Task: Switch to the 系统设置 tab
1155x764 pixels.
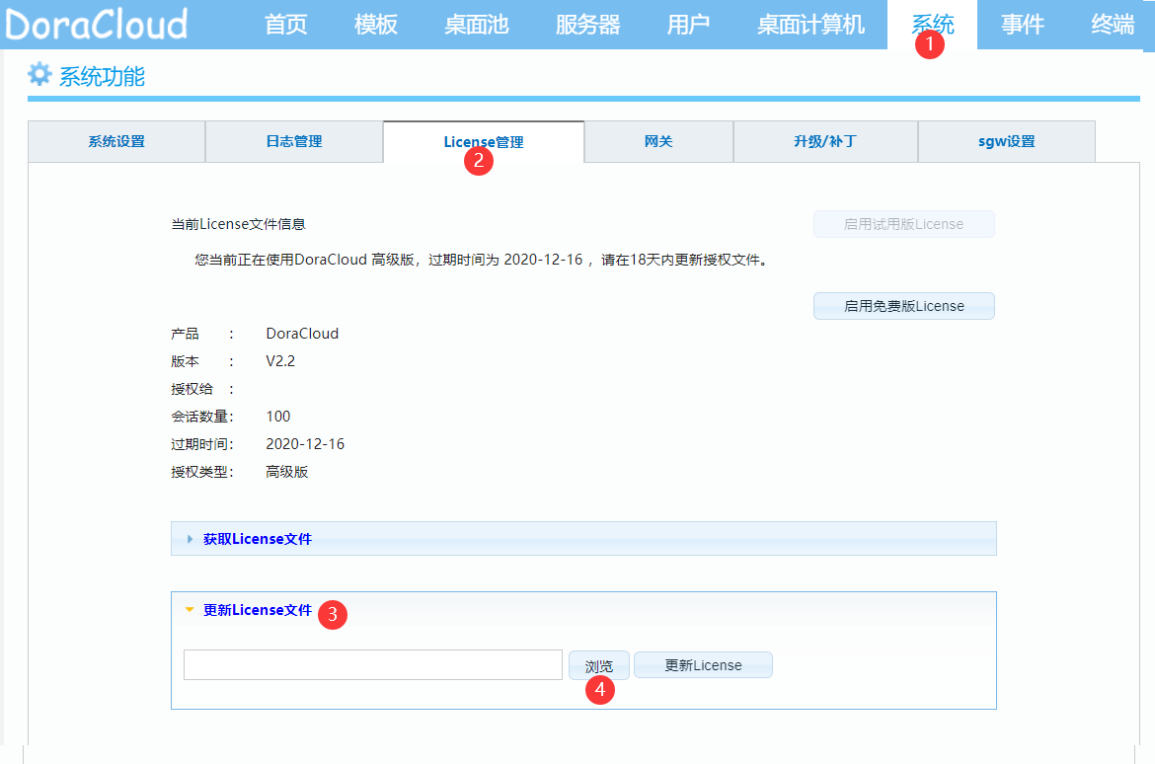Action: pyautogui.click(x=116, y=141)
